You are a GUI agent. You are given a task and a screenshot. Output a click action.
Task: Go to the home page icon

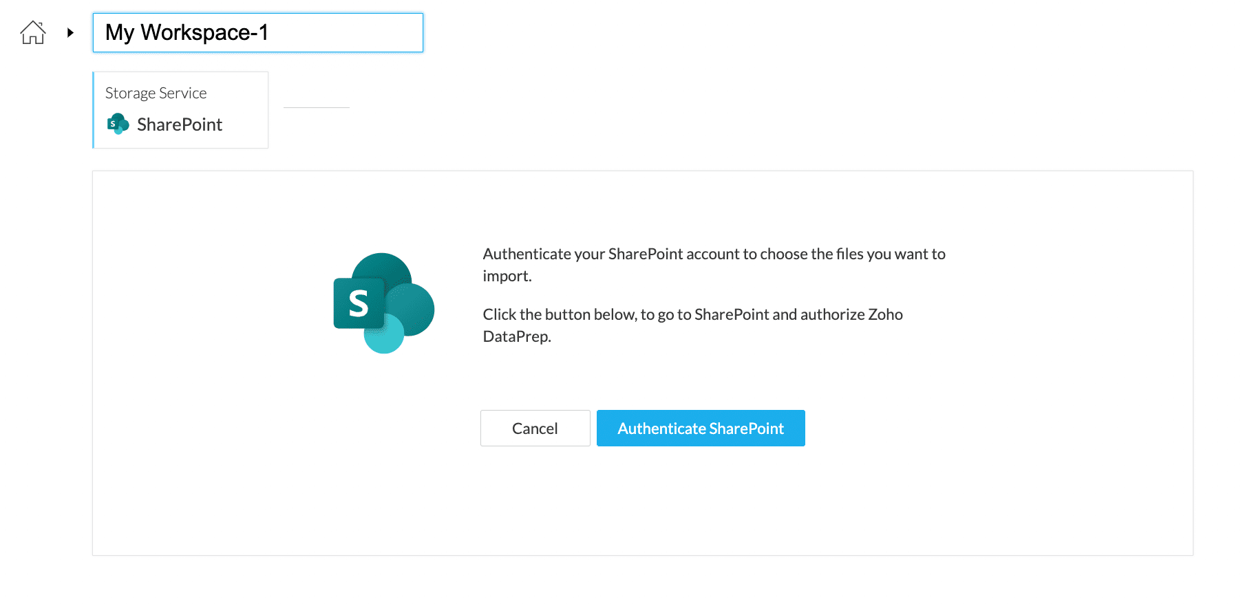tap(32, 32)
